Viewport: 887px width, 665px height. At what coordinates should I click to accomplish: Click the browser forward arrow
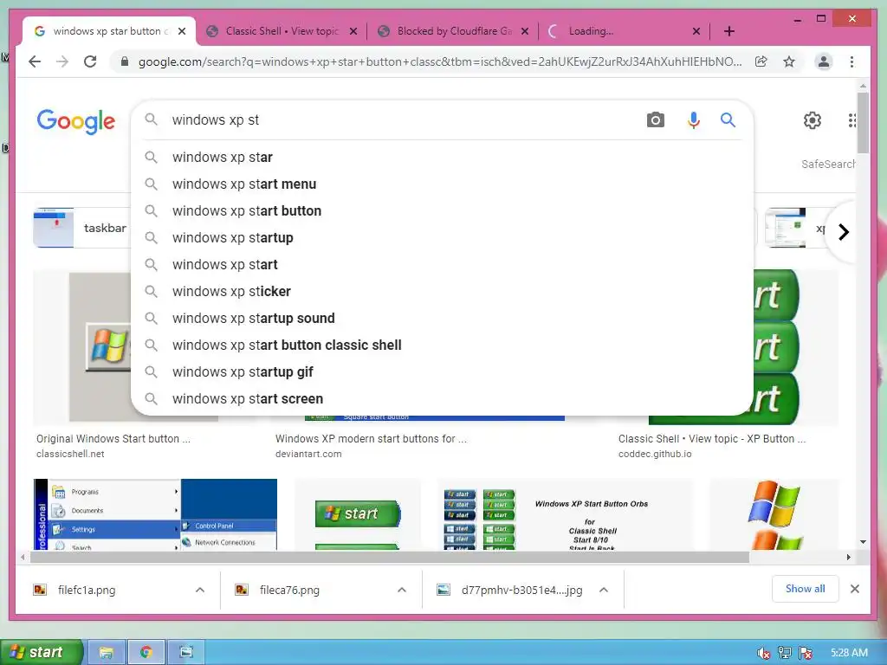[x=62, y=61]
